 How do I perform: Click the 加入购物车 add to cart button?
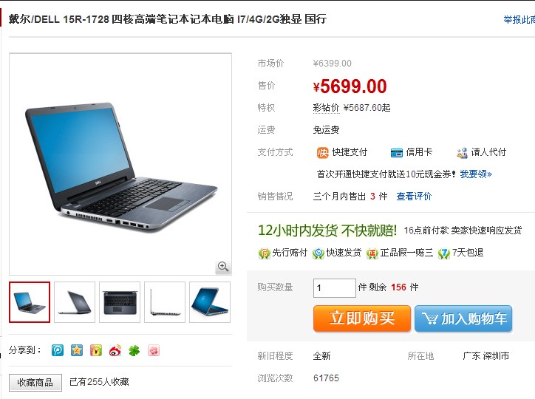pos(463,318)
